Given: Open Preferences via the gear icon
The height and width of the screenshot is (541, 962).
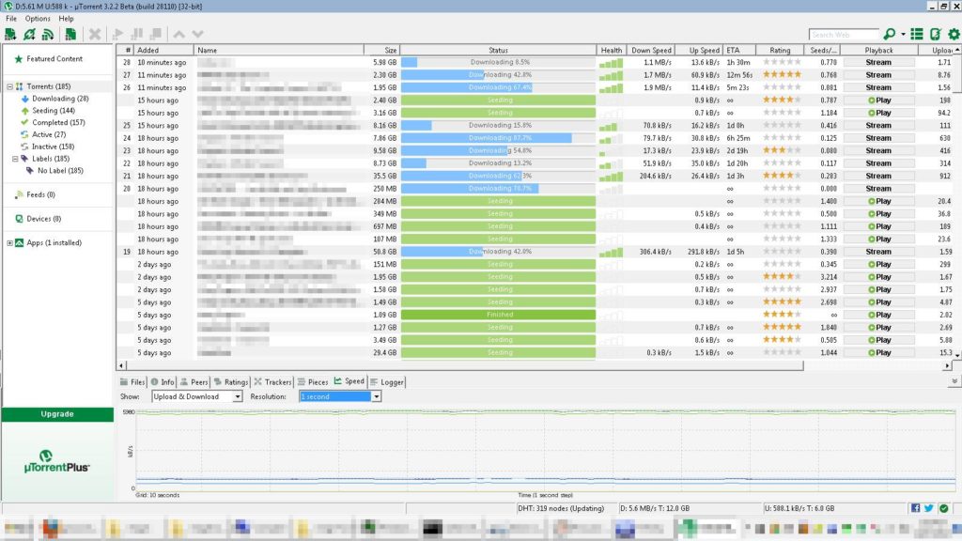Looking at the screenshot, I should tap(954, 34).
